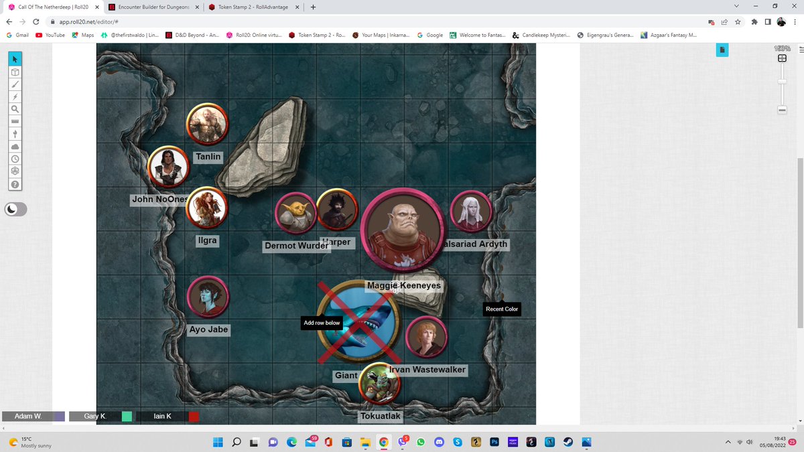This screenshot has height=452, width=804.
Task: Select the Giant shark token
Action: (358, 323)
